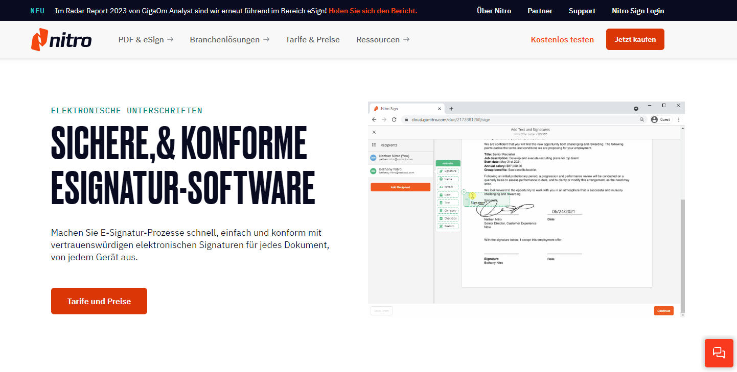Click the NEU badge in the announcement bar
The image size is (737, 372).
pos(37,11)
